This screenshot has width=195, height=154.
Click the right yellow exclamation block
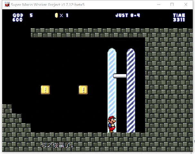tap(83, 90)
